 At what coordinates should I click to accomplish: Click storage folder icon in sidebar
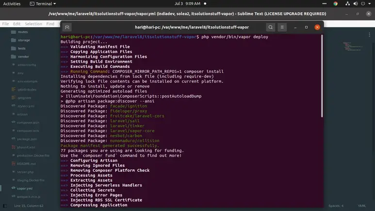coord(14,40)
